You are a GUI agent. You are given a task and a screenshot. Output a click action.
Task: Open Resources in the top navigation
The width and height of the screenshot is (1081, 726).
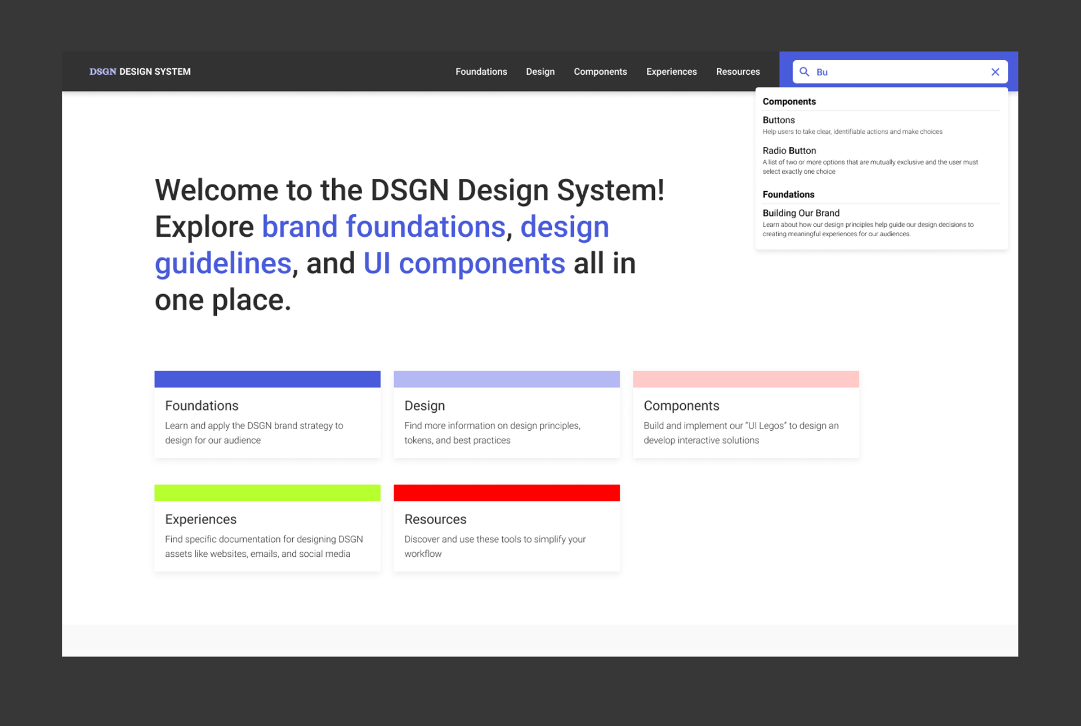pyautogui.click(x=738, y=71)
